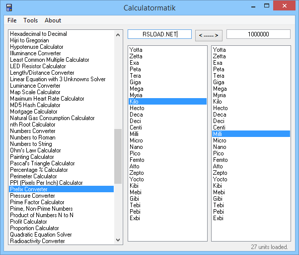299x255 pixels.
Task: Open the Tools menu
Action: coord(30,20)
